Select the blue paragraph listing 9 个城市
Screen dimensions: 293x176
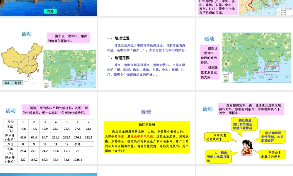tap(146, 70)
